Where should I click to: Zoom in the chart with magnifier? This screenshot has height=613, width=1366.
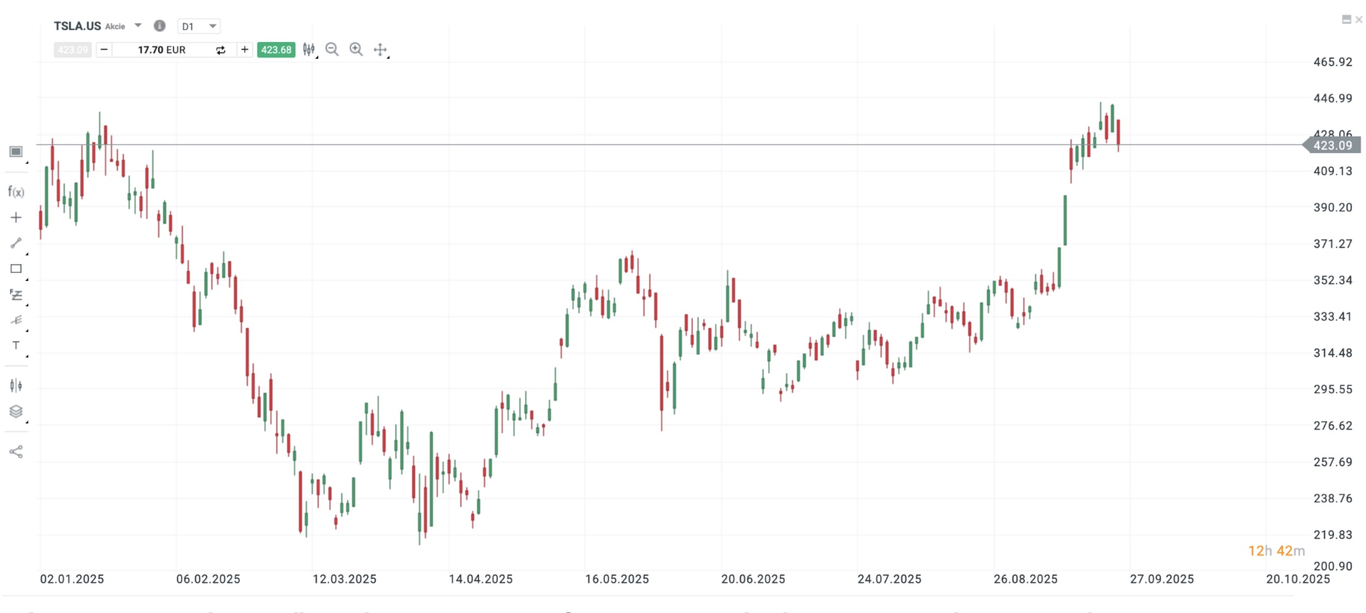(356, 50)
